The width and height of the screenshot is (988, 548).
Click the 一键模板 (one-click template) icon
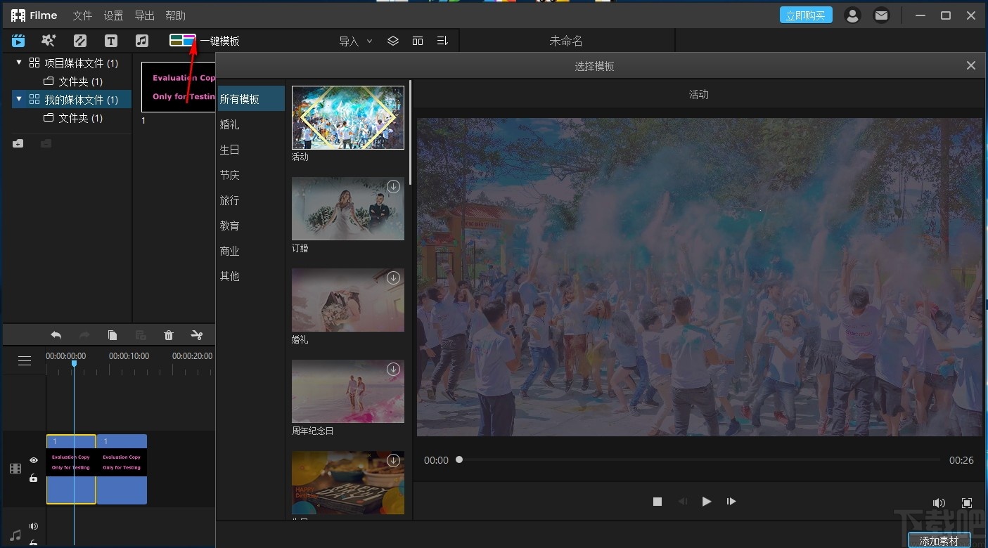pyautogui.click(x=181, y=40)
